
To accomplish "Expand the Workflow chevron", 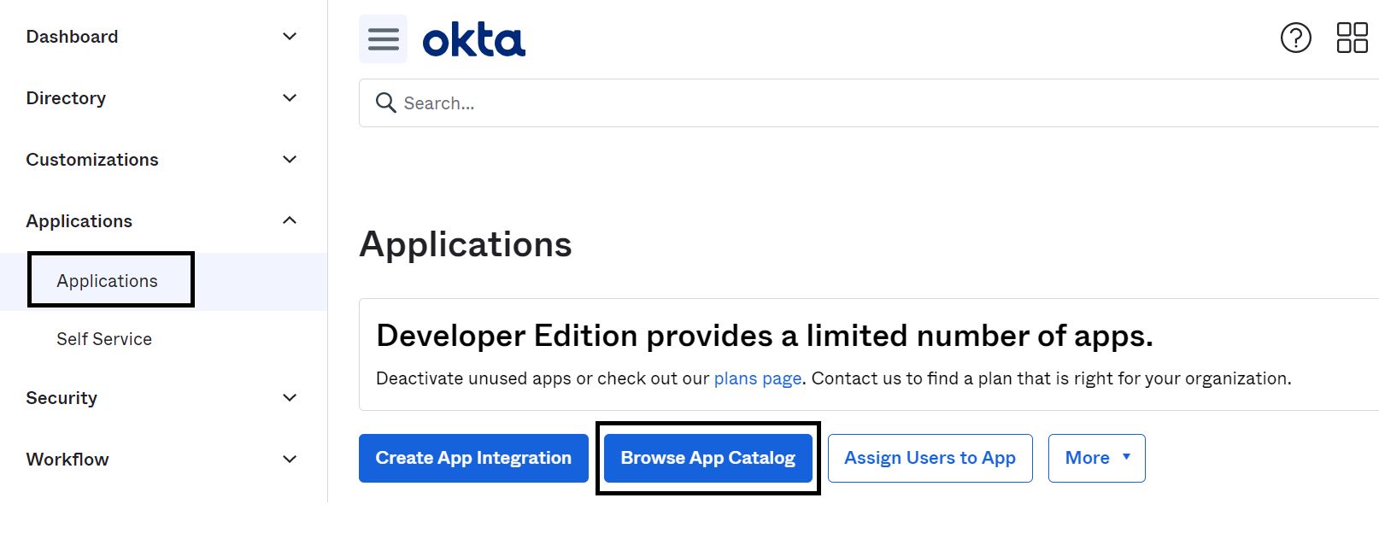I will [290, 460].
